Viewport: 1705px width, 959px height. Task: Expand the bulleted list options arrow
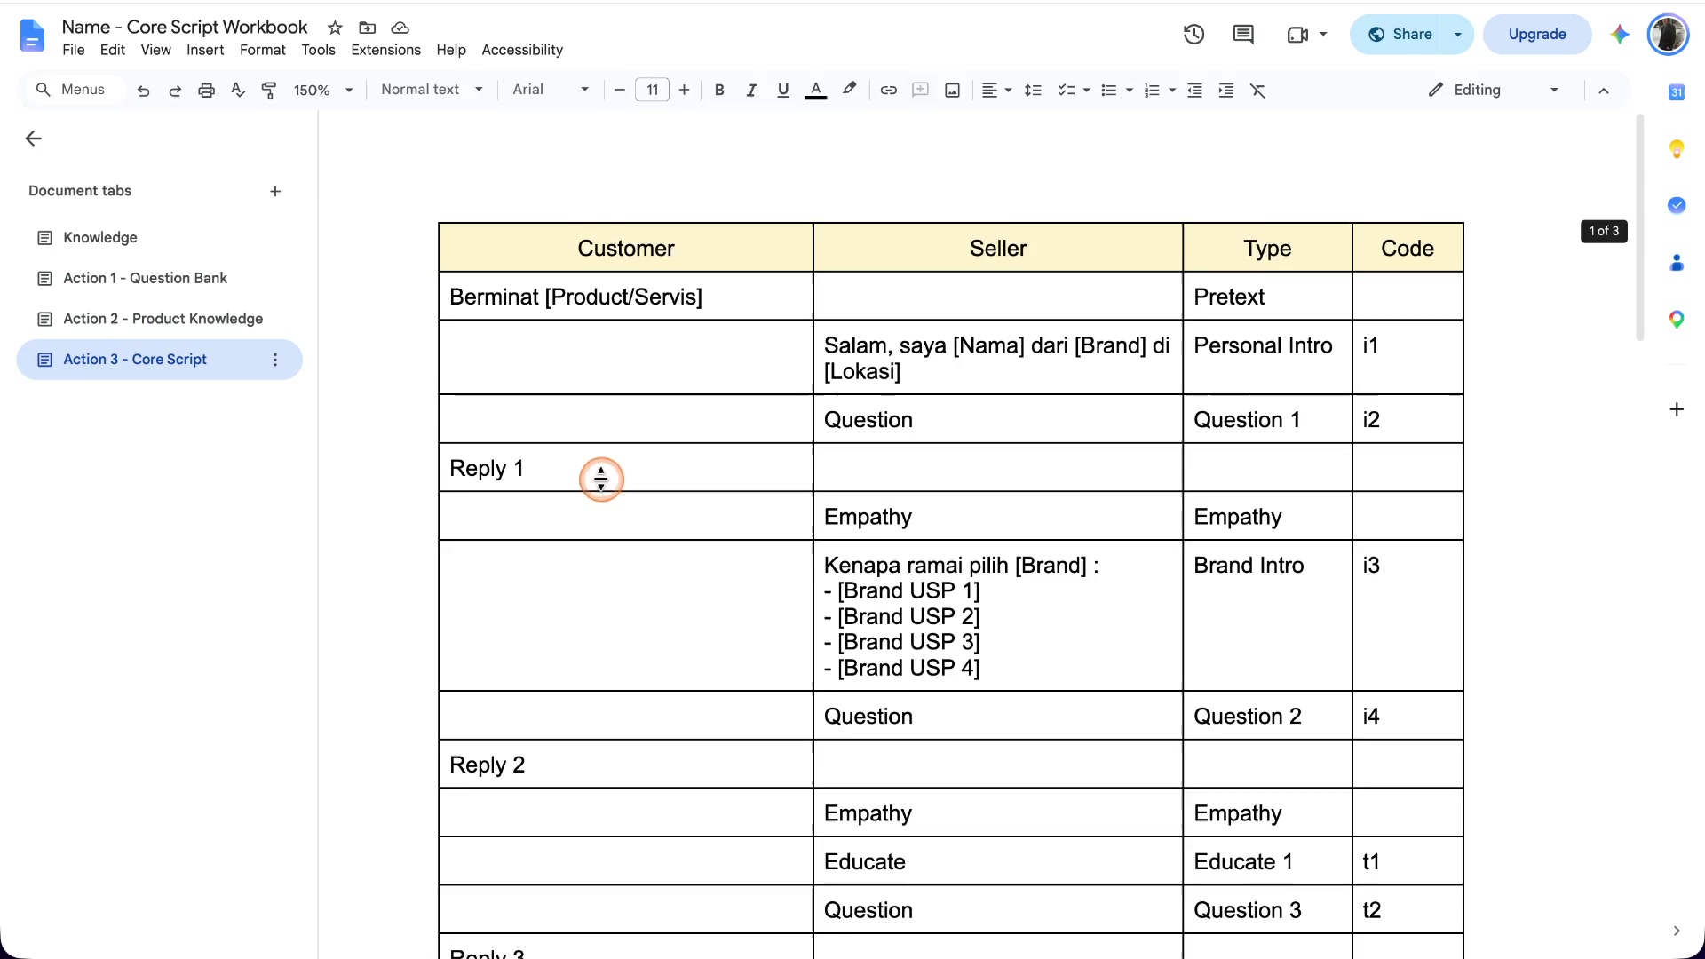[1130, 90]
